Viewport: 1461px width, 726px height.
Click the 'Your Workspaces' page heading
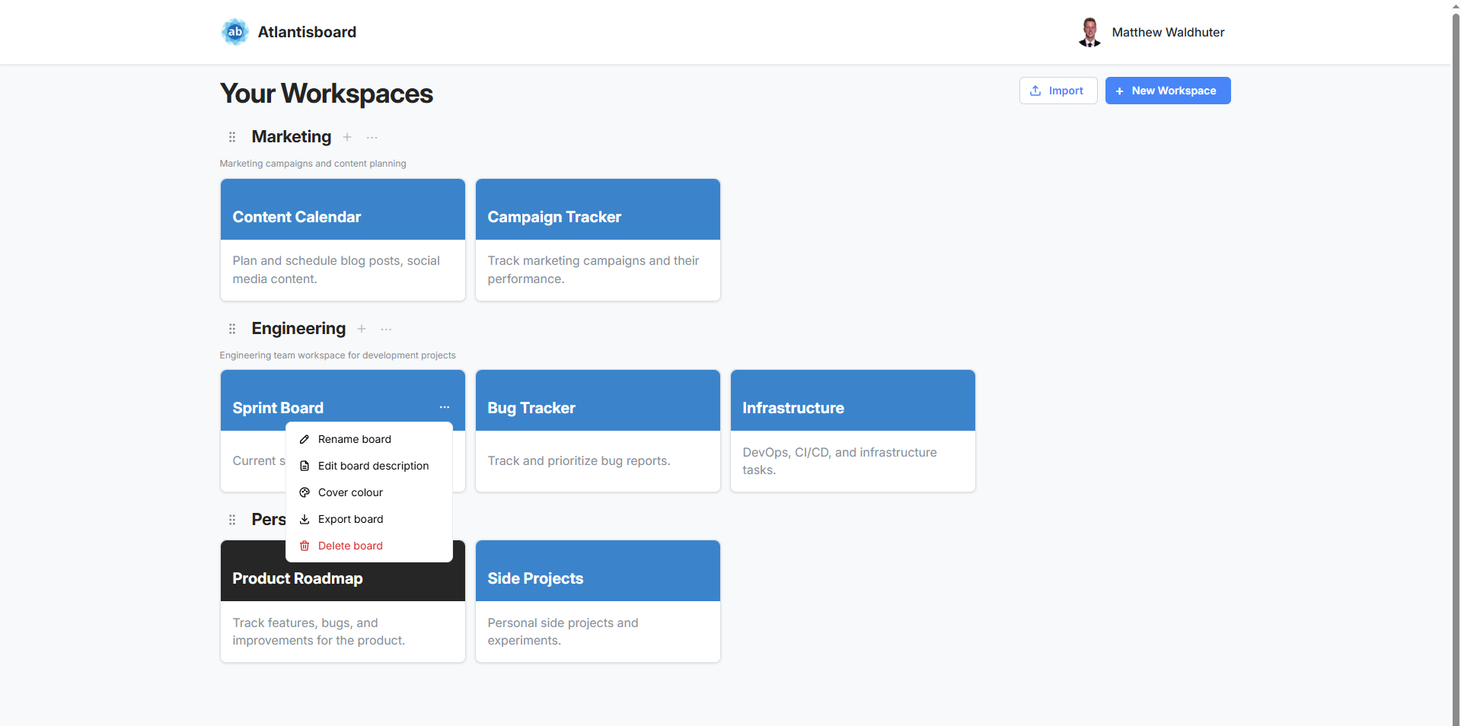[x=327, y=94]
